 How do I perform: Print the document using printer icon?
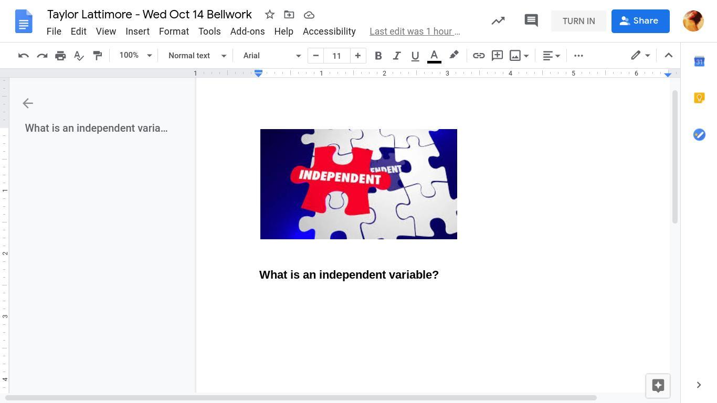60,56
